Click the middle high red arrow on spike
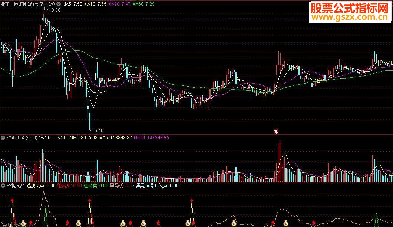This screenshot has width=393, height=227. [x=90, y=200]
